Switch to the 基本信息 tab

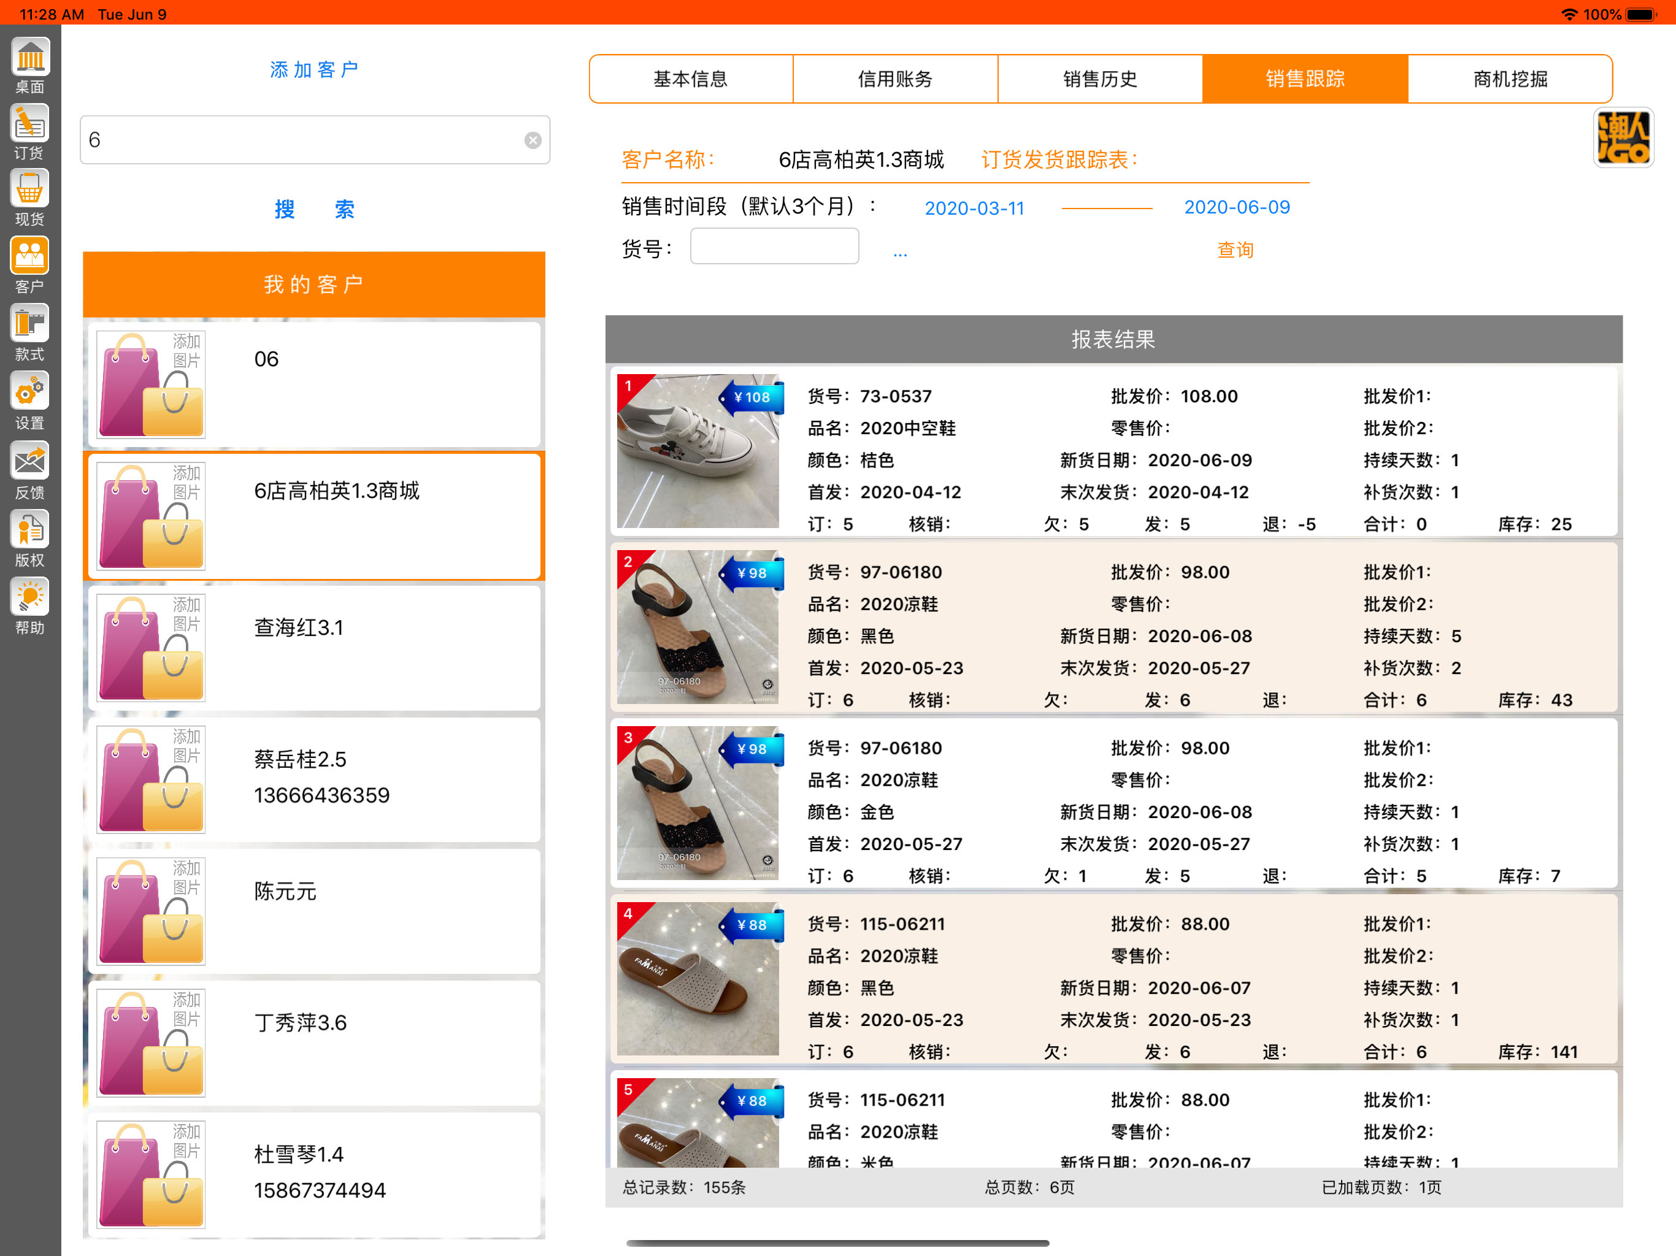[691, 78]
